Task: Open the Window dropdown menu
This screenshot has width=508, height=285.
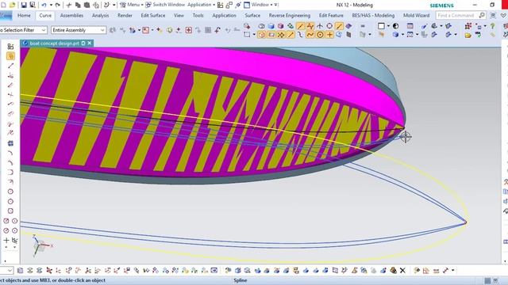Action: (x=263, y=5)
